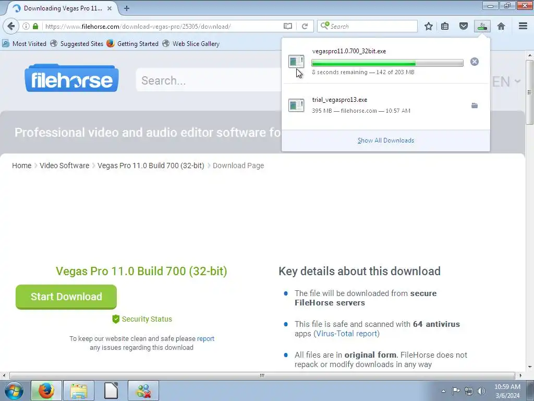The width and height of the screenshot is (534, 401).
Task: Click the report link
Action: [x=205, y=338]
